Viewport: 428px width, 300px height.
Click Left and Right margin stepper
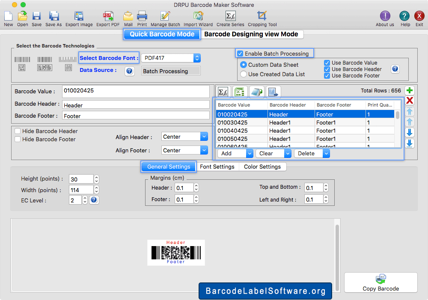point(326,199)
